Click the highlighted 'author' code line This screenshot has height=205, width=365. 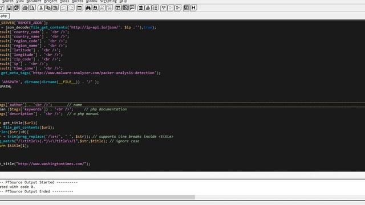tap(182, 105)
